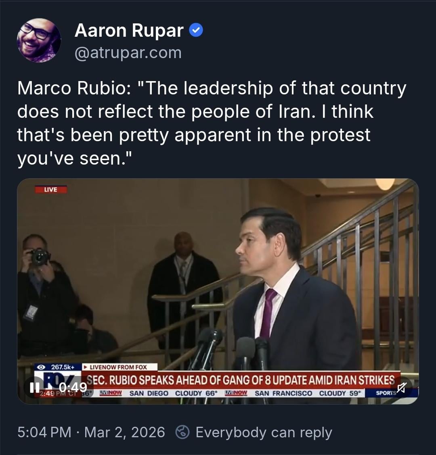Click the SEC. RUBIO SPEAKS headline banner

(x=241, y=380)
